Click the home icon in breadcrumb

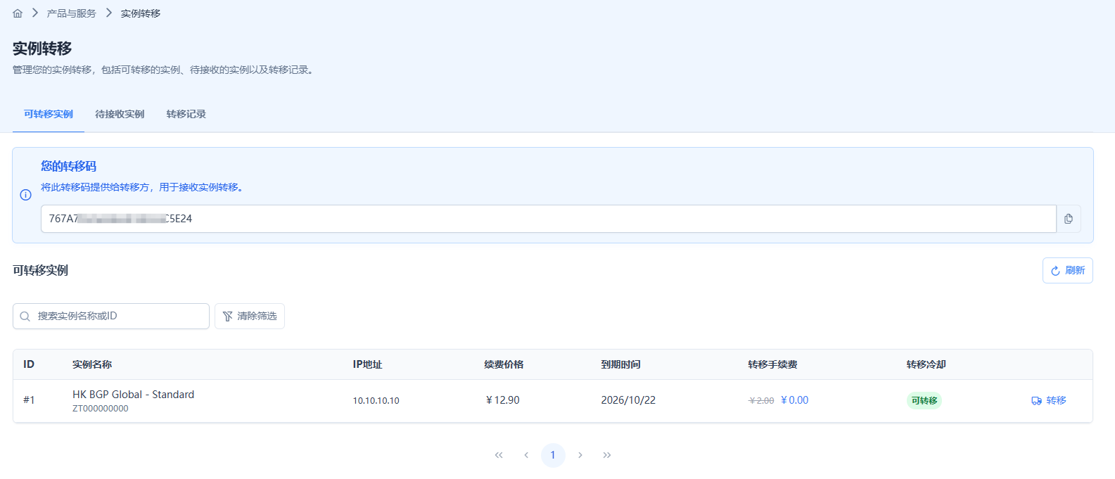click(x=18, y=13)
